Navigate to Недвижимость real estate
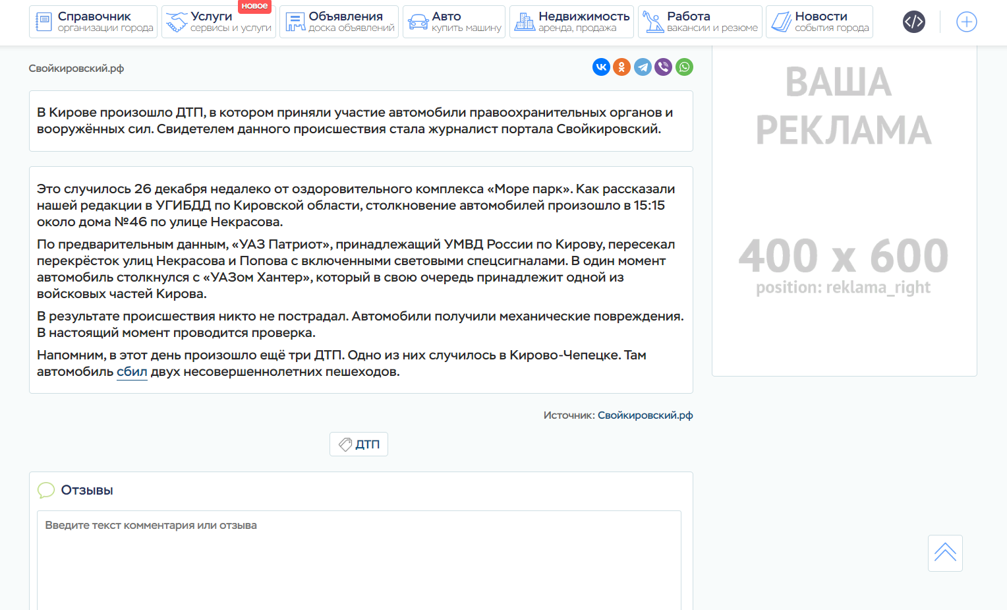The height and width of the screenshot is (610, 1007). point(571,22)
